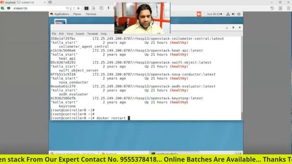Close the terminal window

pos(240,27)
